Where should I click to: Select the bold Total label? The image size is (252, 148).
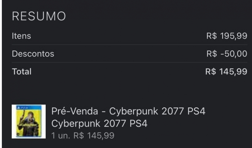point(22,71)
